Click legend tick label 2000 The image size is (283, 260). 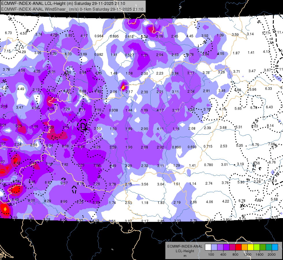272,255
